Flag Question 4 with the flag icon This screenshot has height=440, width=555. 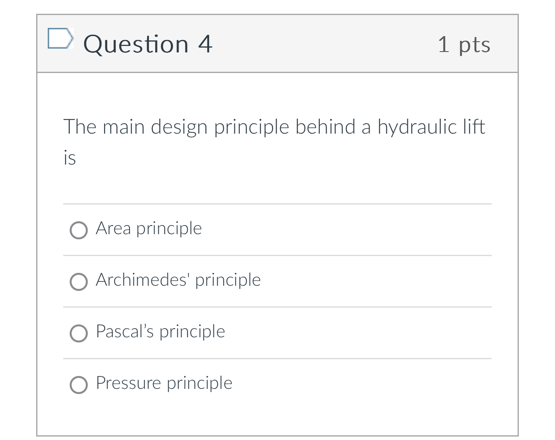coord(60,38)
